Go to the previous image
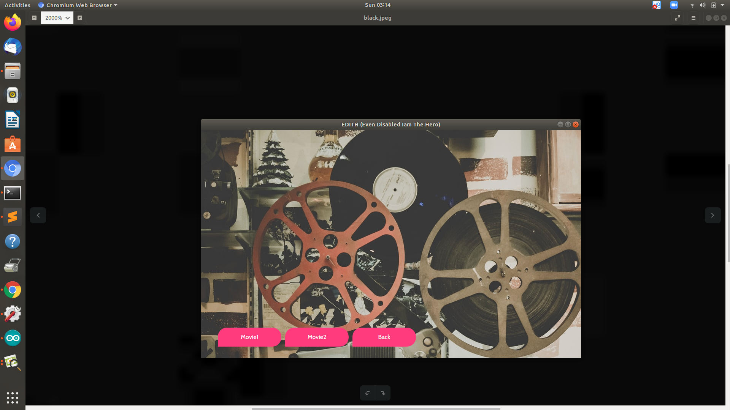This screenshot has height=410, width=730. (38, 215)
